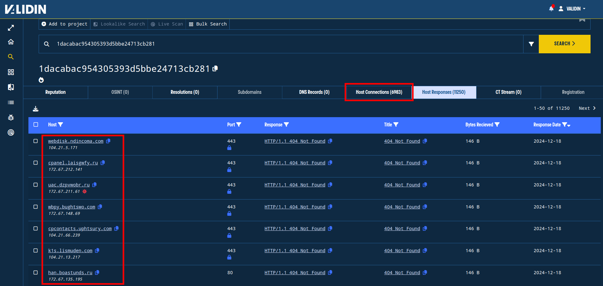603x286 pixels.
Task: Check the wbpy.bughtswo.com row
Action: [x=35, y=207]
